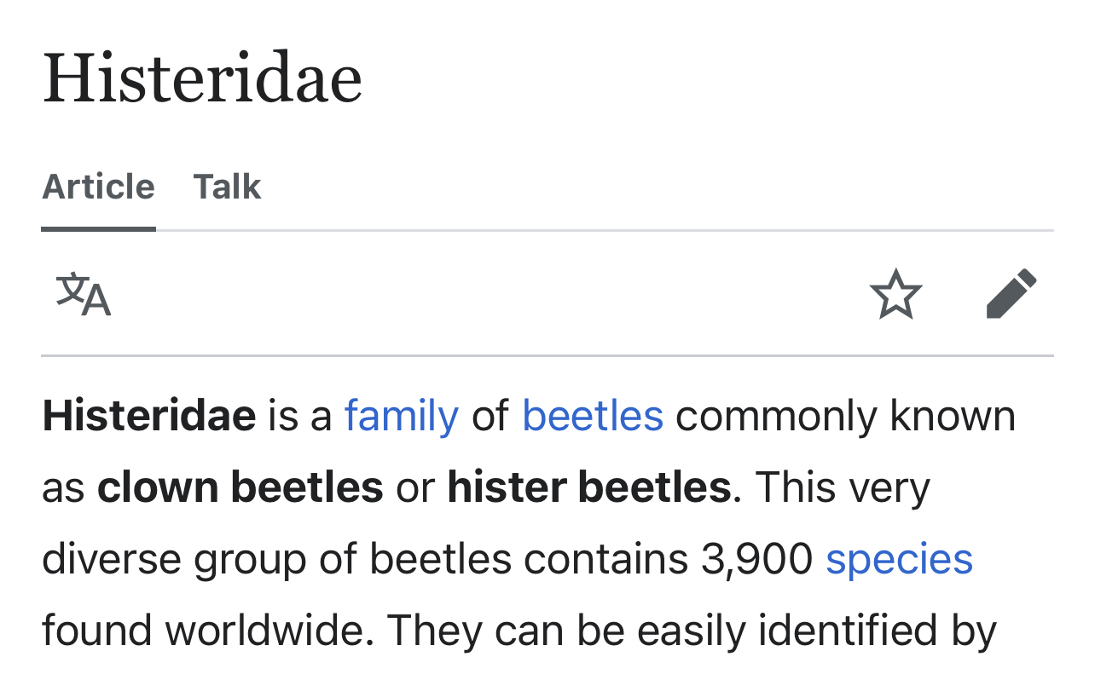Follow the "beetles" hyperlink

pyautogui.click(x=593, y=417)
